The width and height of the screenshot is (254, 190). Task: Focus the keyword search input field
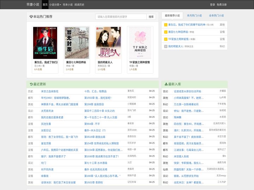pyautogui.click(x=121, y=17)
